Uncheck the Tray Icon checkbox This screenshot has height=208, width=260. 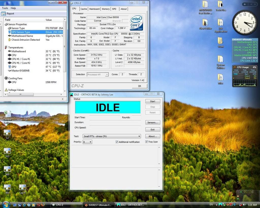147,142
